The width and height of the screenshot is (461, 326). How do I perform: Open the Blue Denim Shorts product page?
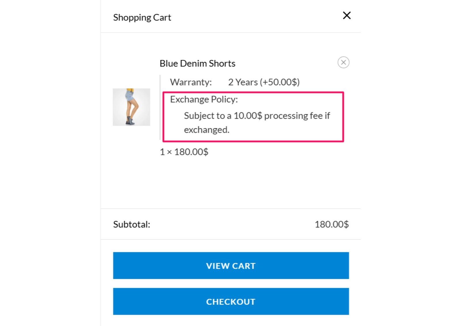click(x=197, y=63)
